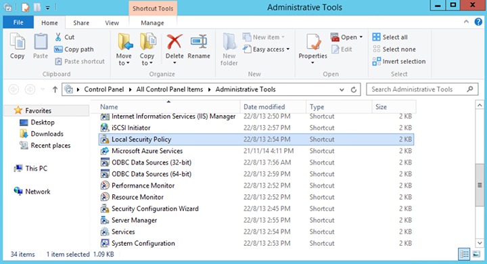This screenshot has width=487, height=264.
Task: Expand the Open dropdown arrow
Action: (x=361, y=37)
